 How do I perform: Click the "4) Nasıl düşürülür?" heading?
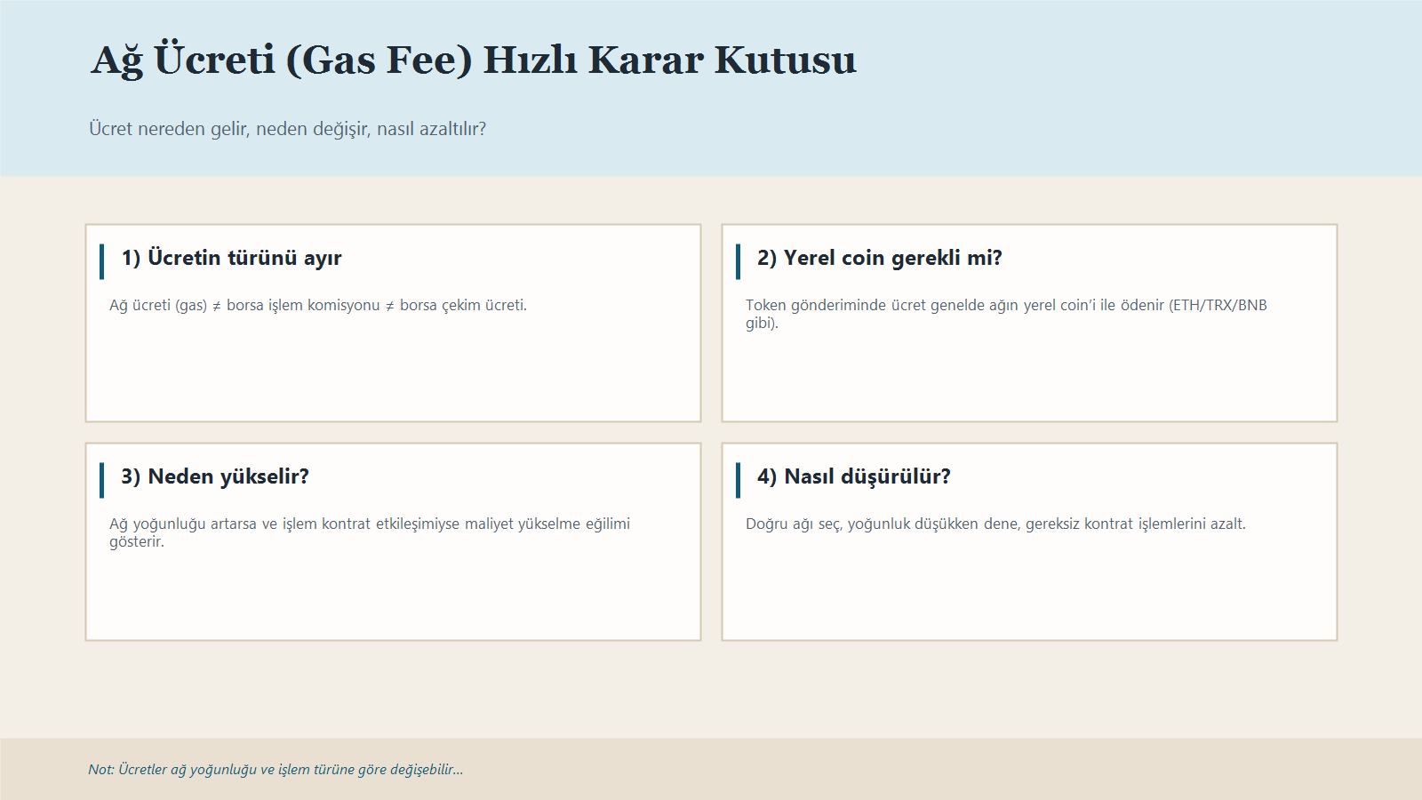click(x=853, y=476)
